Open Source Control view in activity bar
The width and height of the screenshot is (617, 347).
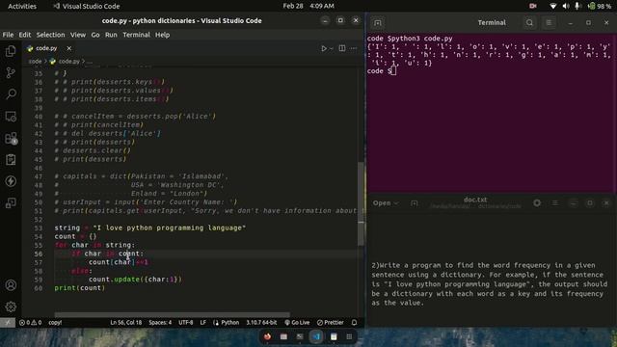click(x=11, y=72)
